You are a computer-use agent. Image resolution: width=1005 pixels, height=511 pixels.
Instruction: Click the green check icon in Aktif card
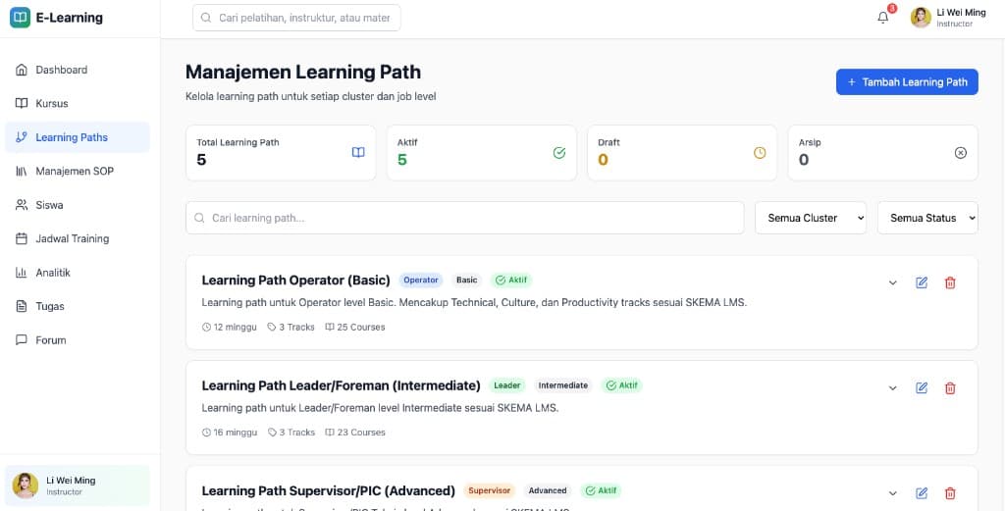[x=558, y=152]
